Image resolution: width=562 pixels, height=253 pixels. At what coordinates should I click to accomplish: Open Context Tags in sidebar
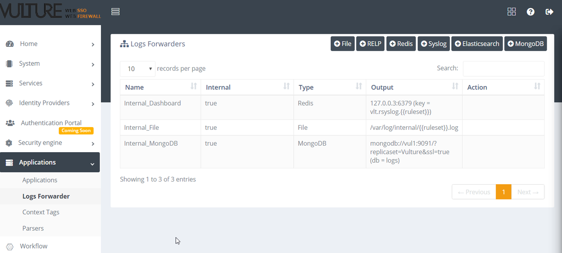[41, 212]
